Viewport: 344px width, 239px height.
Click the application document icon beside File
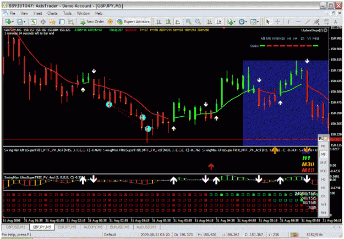pyautogui.click(x=6, y=13)
